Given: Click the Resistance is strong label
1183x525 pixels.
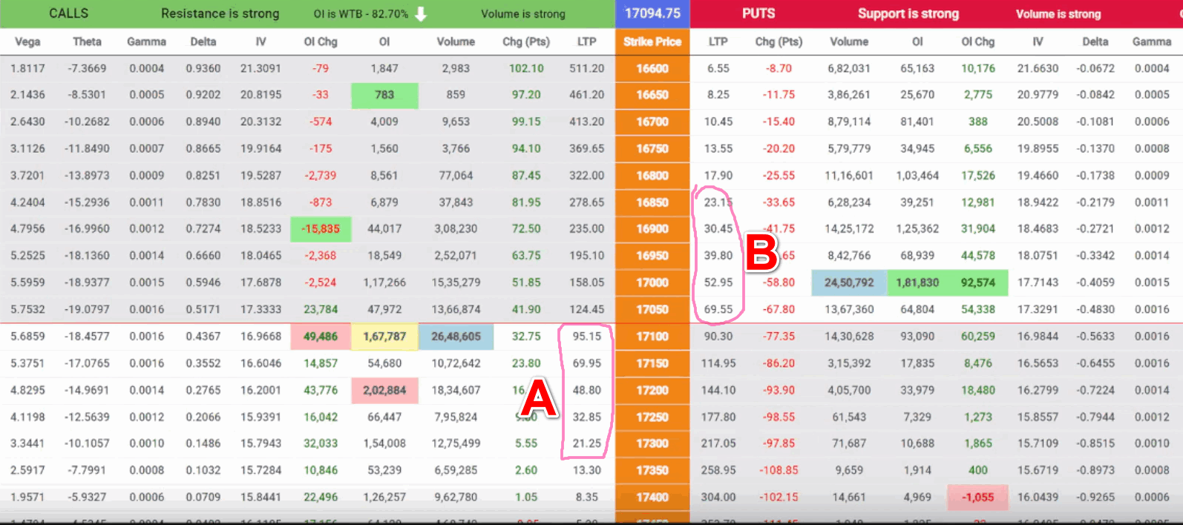Looking at the screenshot, I should (x=220, y=13).
